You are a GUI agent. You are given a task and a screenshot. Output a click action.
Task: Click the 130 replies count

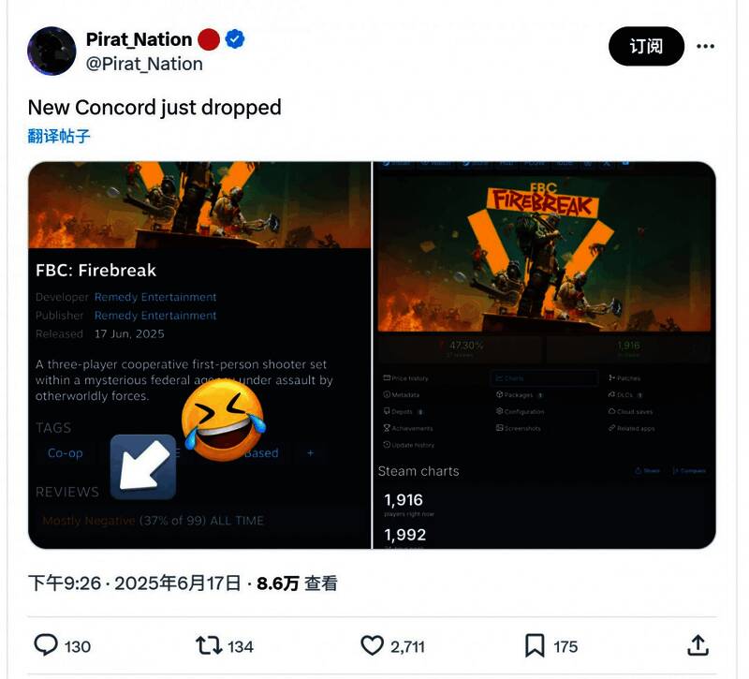(78, 646)
